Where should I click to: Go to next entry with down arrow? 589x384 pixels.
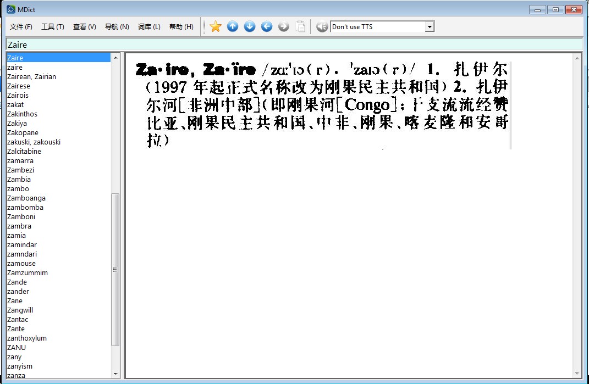[250, 26]
